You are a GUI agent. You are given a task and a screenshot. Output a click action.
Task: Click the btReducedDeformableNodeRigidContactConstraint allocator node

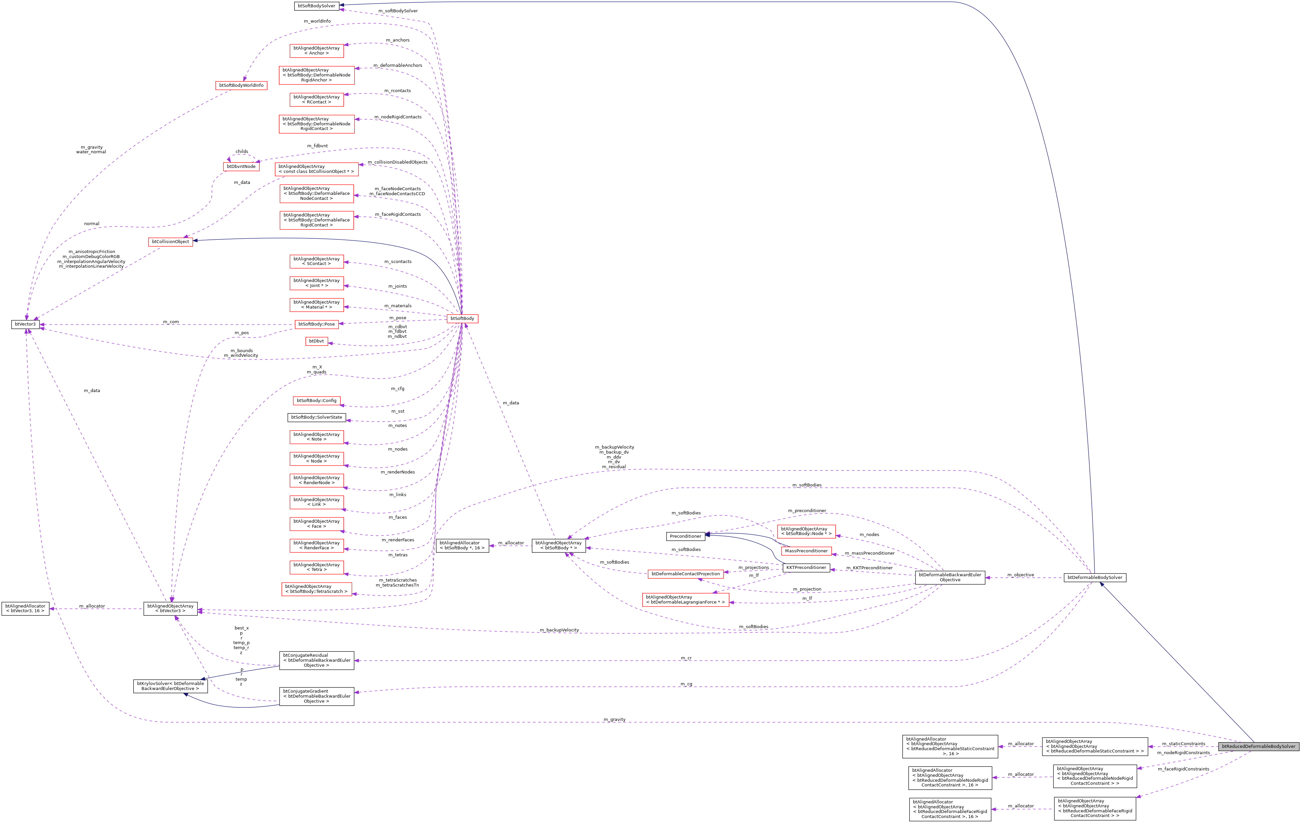(x=950, y=778)
